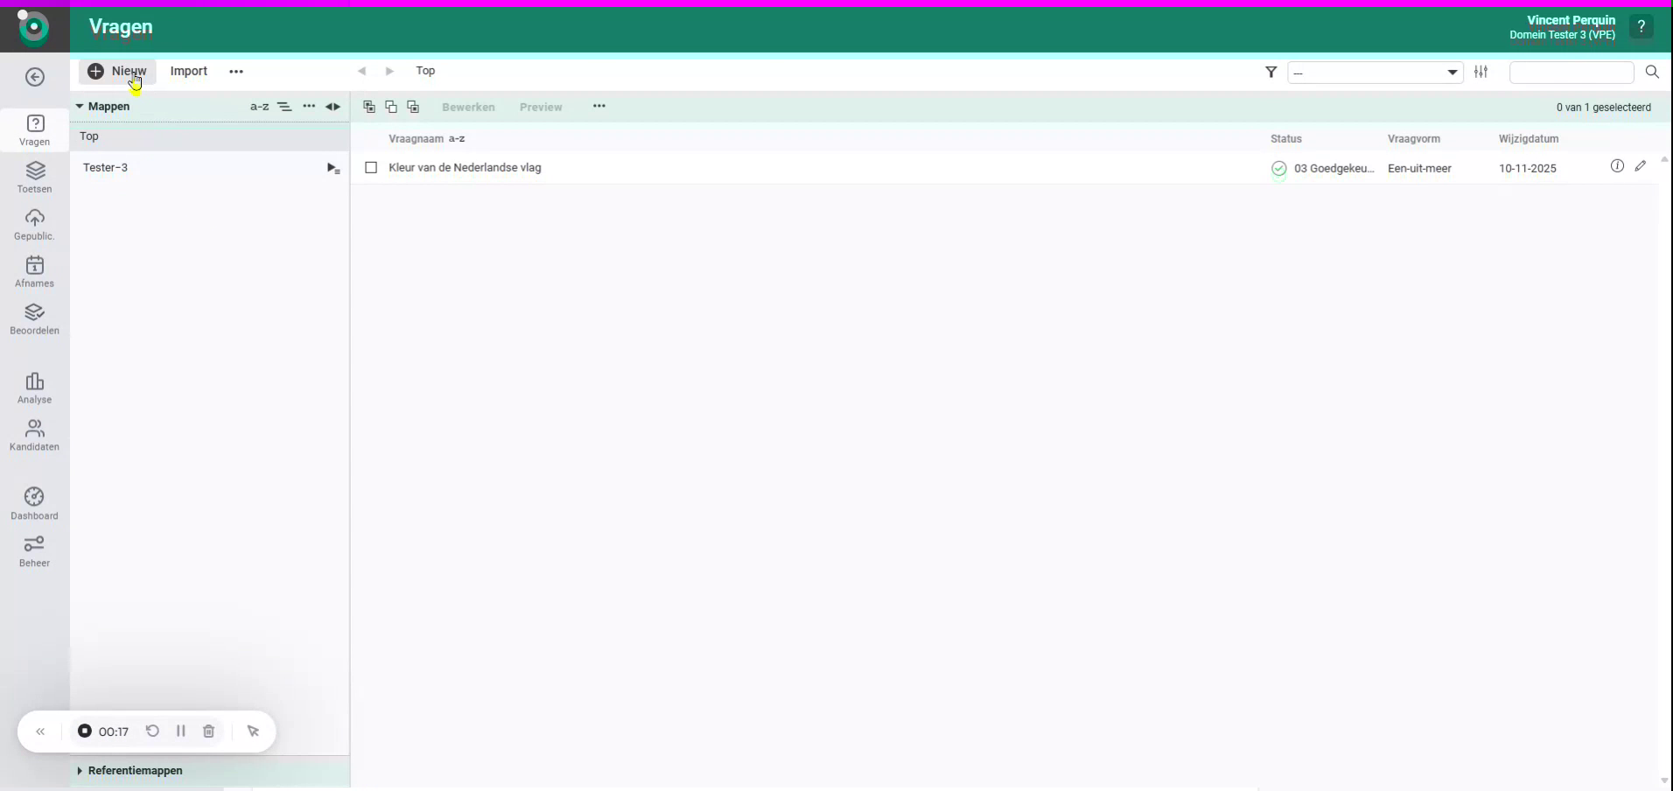Open the Toetsen section icon
Viewport: 1673px width, 791px height.
coord(34,177)
